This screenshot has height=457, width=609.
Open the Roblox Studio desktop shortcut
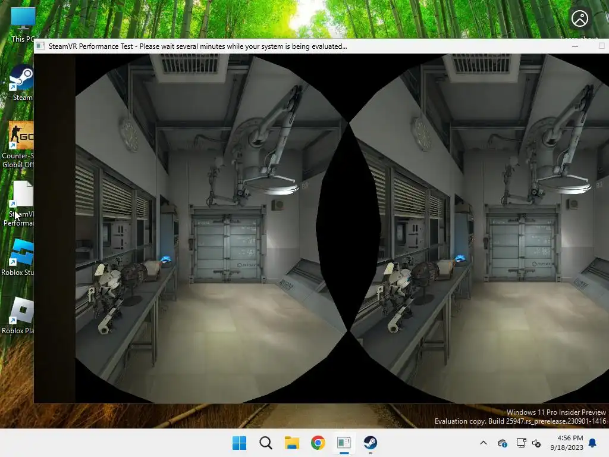click(x=18, y=258)
